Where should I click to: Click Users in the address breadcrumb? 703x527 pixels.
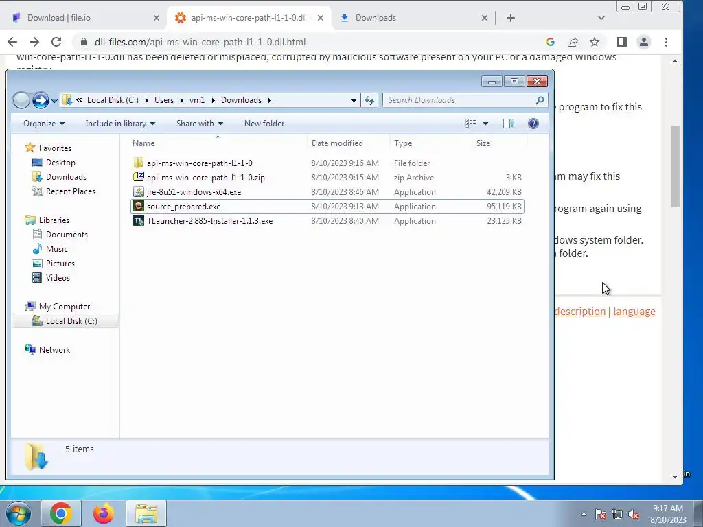pos(164,100)
